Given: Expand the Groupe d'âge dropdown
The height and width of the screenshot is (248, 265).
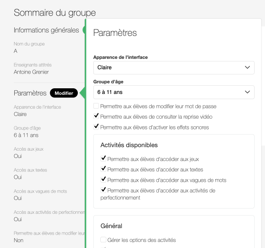Looking at the screenshot, I should pyautogui.click(x=174, y=92).
